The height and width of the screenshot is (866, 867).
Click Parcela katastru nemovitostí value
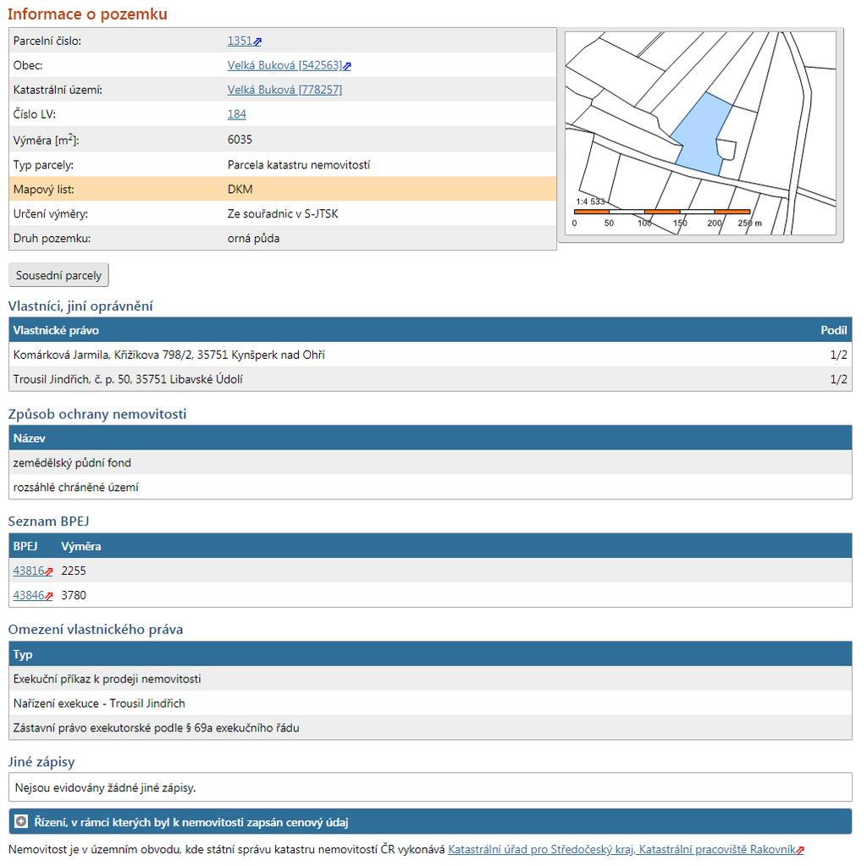point(299,165)
